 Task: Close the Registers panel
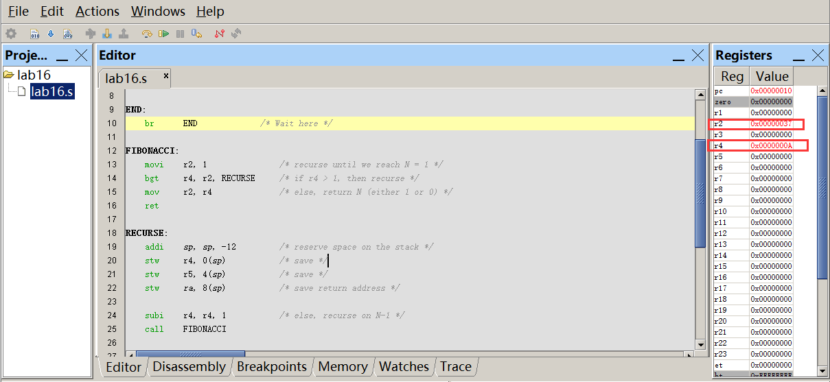click(x=818, y=56)
